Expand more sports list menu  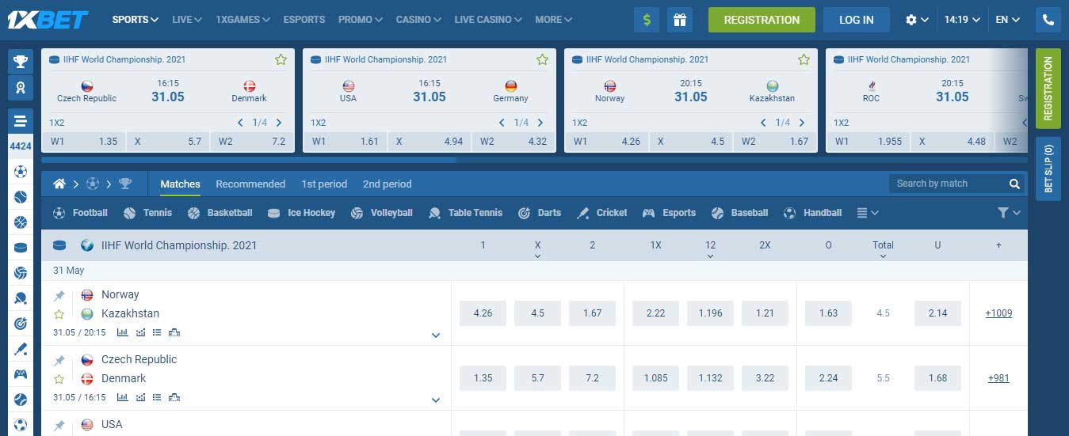868,213
